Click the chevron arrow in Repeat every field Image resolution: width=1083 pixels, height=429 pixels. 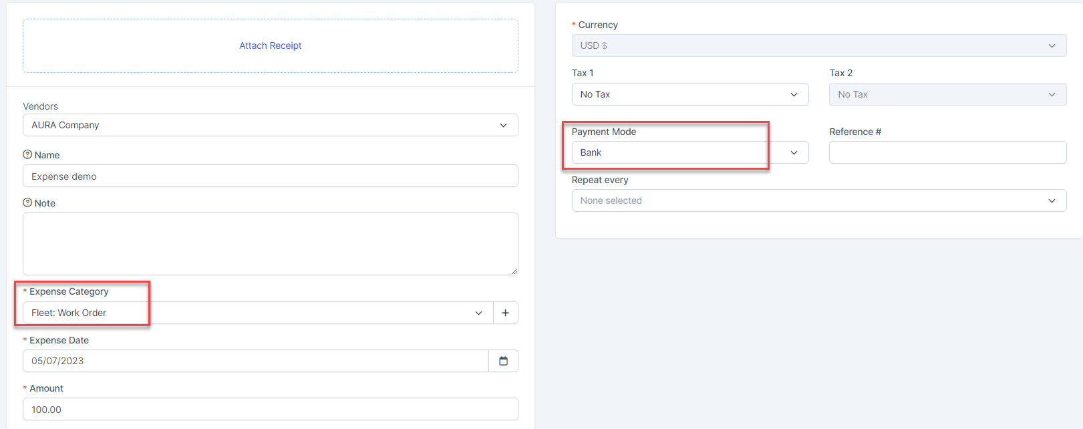(x=1052, y=200)
